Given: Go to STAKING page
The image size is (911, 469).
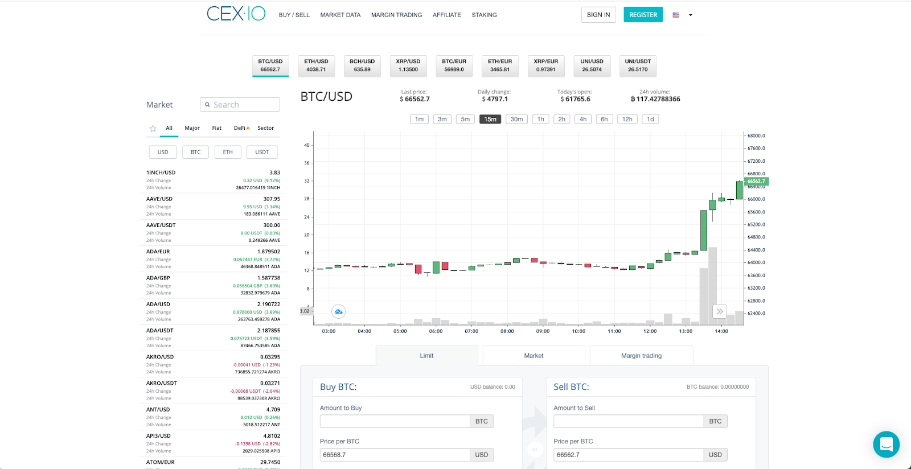Looking at the screenshot, I should click(485, 15).
